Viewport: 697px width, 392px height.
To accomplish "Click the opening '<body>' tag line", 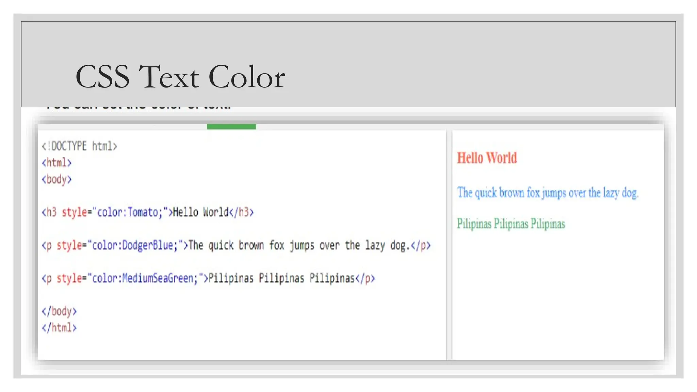I will coord(56,179).
